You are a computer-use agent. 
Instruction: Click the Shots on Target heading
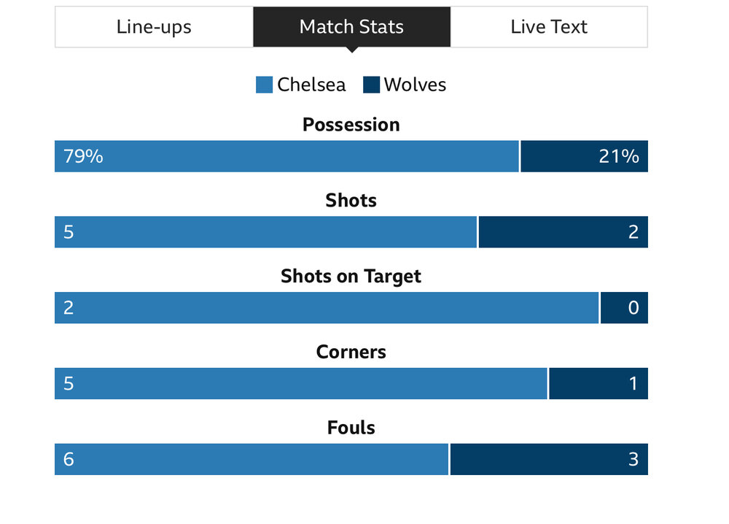point(351,277)
